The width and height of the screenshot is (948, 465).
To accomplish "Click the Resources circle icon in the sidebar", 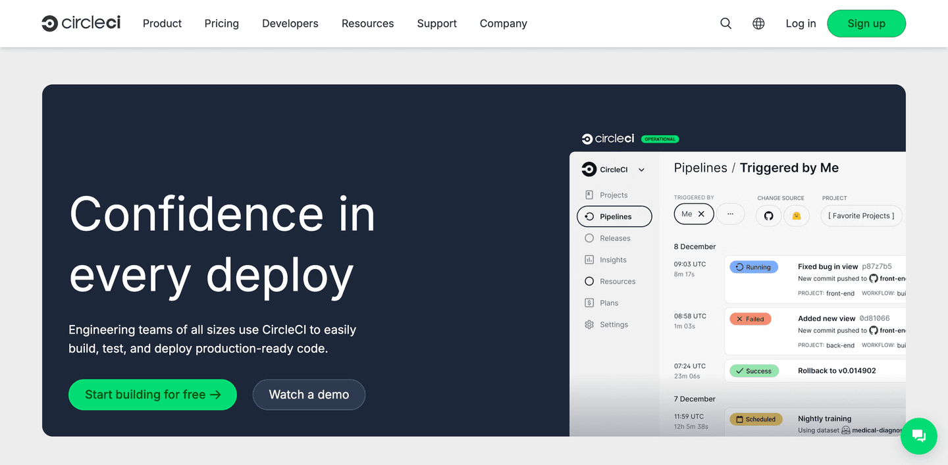I will pyautogui.click(x=589, y=281).
